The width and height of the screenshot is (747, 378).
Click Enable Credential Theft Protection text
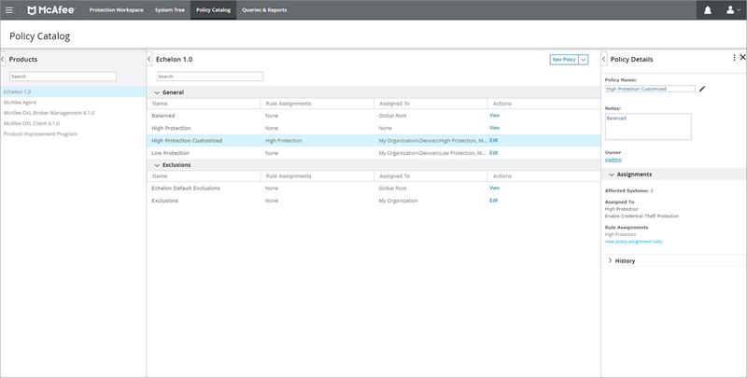[x=641, y=217]
